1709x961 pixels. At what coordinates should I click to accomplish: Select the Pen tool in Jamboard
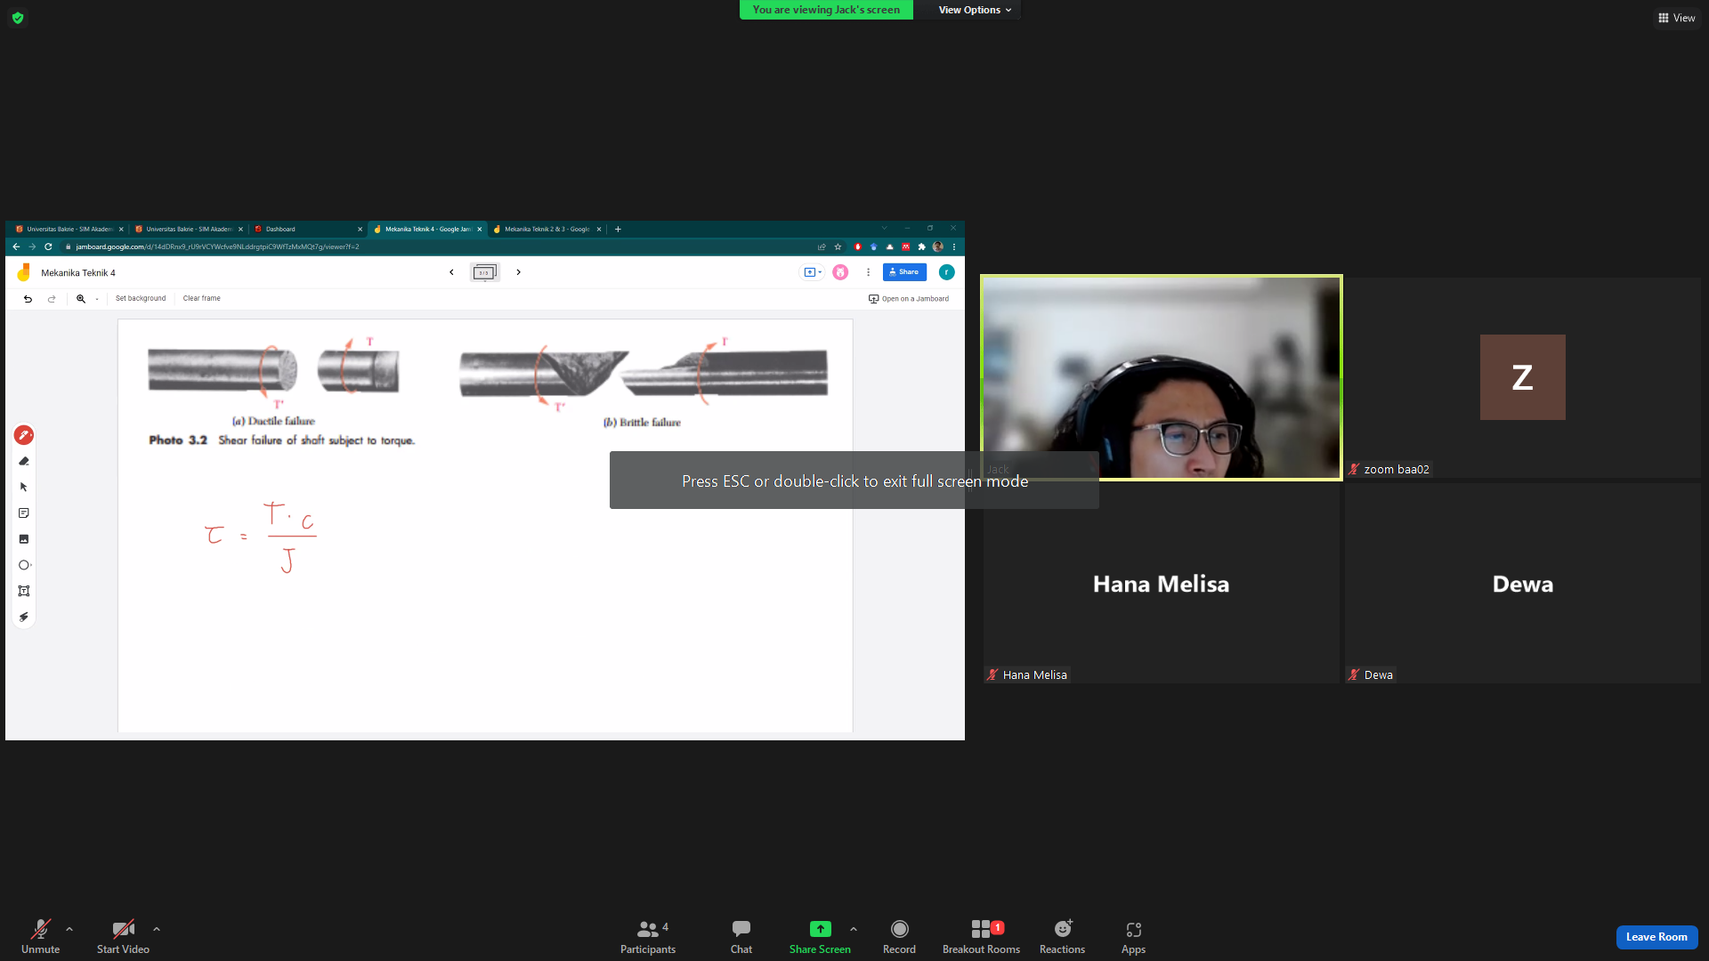coord(24,435)
